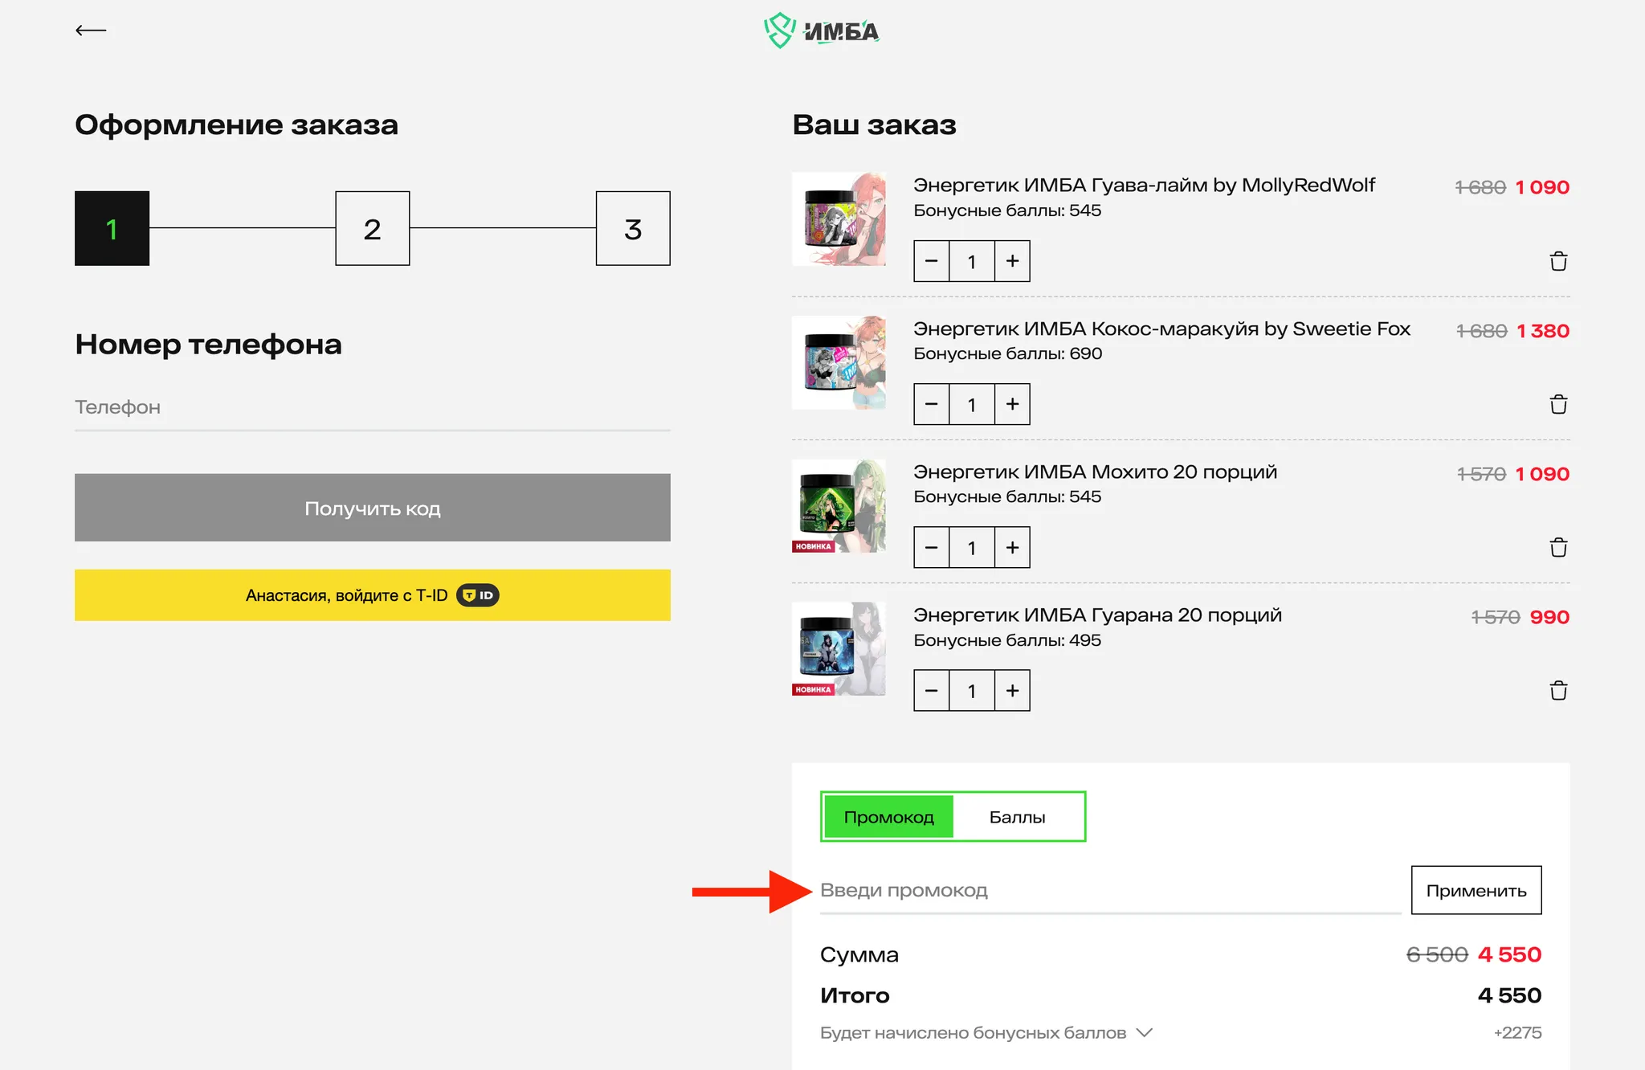Viewport: 1645px width, 1070px height.
Task: Decrease quantity of Кокос-маракуйя item
Action: click(932, 404)
